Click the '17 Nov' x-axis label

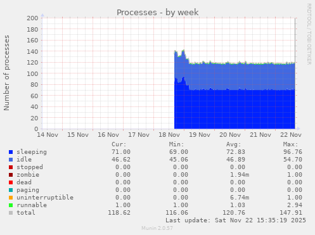point(139,135)
